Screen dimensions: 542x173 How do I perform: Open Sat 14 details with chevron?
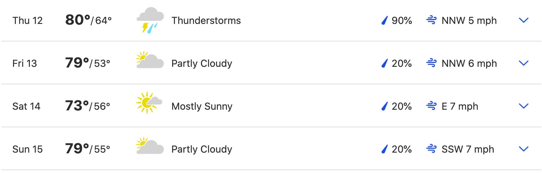pos(524,106)
